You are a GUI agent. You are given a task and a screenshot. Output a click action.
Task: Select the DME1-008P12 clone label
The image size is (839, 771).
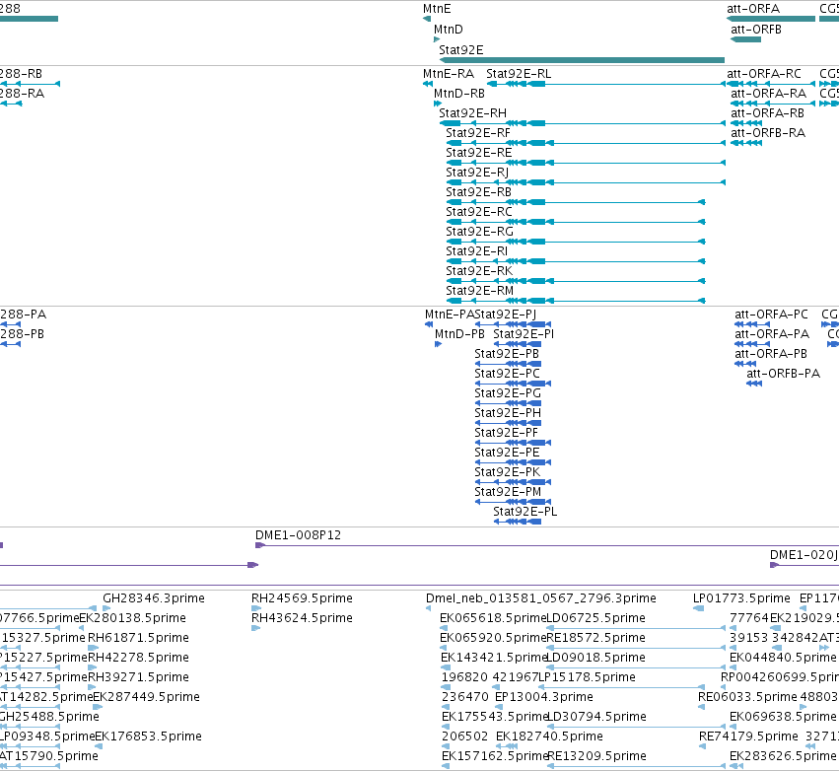(x=298, y=535)
